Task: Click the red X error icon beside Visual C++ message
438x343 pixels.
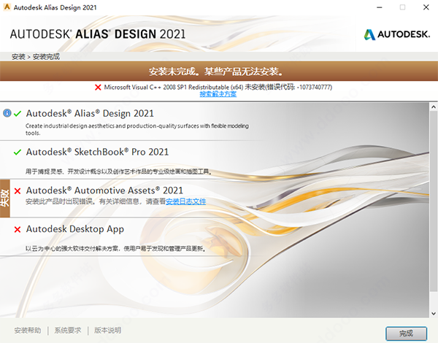Action: (x=98, y=88)
